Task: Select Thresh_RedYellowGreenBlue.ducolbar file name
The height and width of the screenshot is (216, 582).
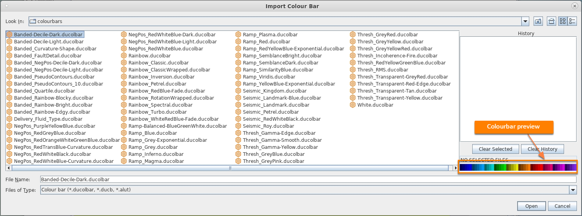Action: tap(402, 62)
